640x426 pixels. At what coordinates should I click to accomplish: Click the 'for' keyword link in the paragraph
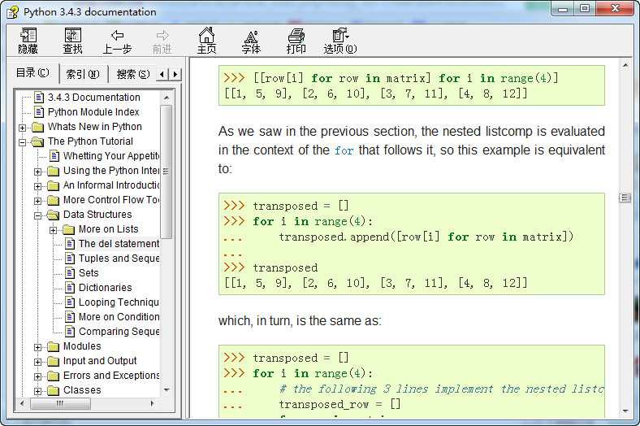pyautogui.click(x=344, y=150)
